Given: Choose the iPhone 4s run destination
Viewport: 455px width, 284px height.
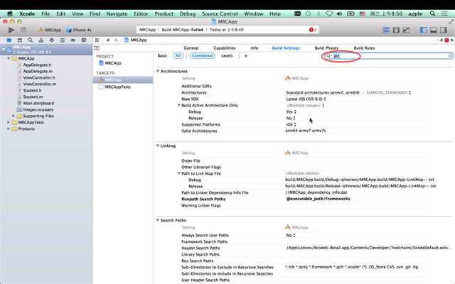Looking at the screenshot, I should coord(79,30).
